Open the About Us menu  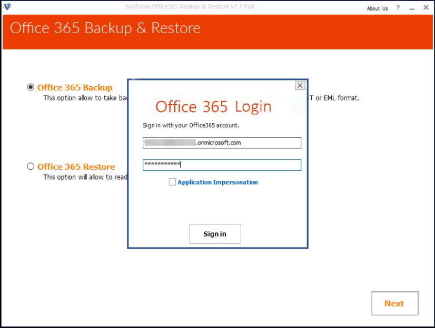pos(377,8)
